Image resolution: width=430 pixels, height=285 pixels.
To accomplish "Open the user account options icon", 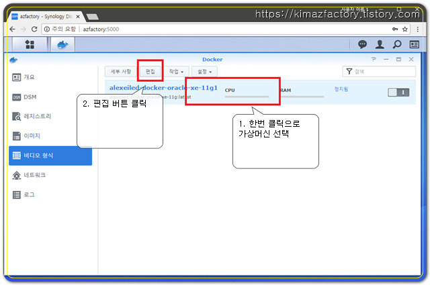I will [380, 44].
